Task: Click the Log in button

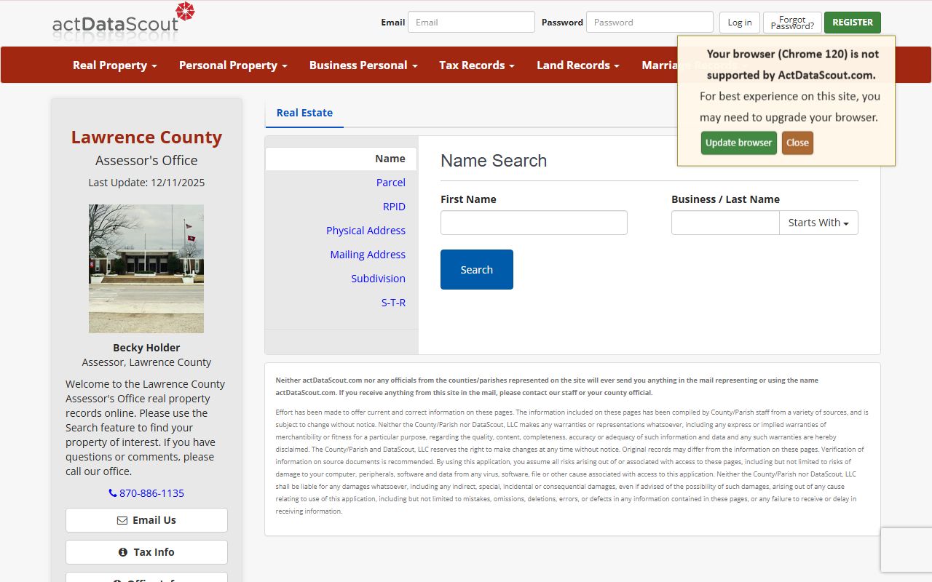Action: 740,22
